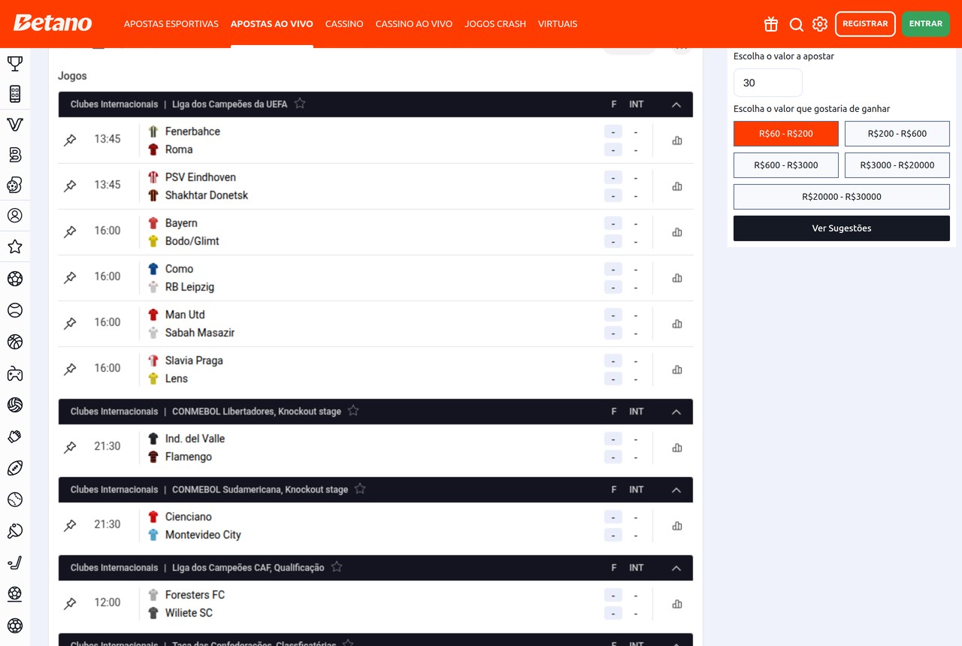Select the ice hockey stick icon
The height and width of the screenshot is (646, 962).
click(15, 563)
